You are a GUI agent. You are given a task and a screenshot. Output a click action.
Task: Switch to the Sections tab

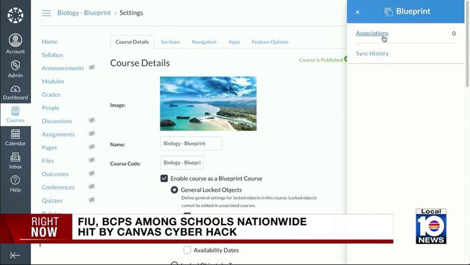pos(171,42)
